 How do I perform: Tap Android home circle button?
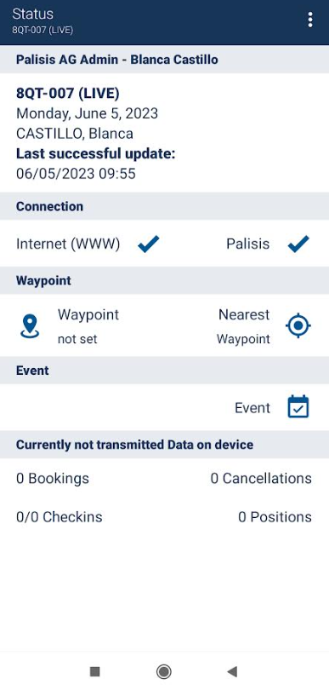click(x=164, y=671)
